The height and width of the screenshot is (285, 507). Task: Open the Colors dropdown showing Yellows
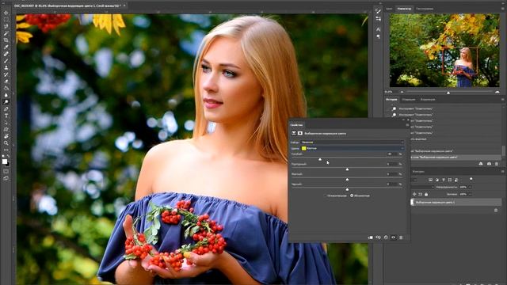pyautogui.click(x=353, y=148)
